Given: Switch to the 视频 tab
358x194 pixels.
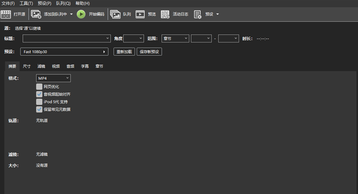Looking at the screenshot, I should pos(56,66).
